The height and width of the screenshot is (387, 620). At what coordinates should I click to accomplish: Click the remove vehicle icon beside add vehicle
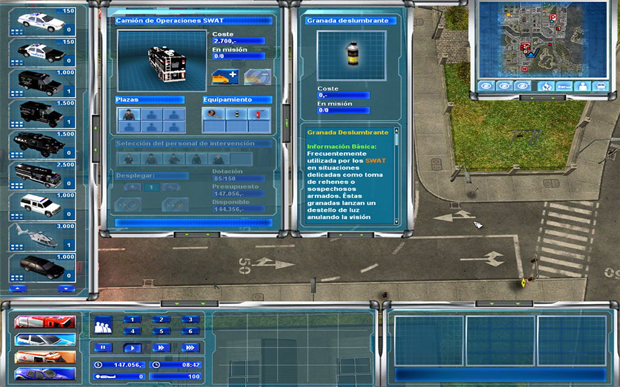coord(258,77)
